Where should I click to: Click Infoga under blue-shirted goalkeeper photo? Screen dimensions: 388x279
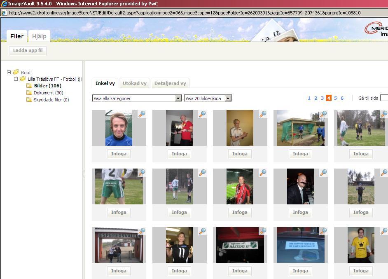click(x=119, y=154)
